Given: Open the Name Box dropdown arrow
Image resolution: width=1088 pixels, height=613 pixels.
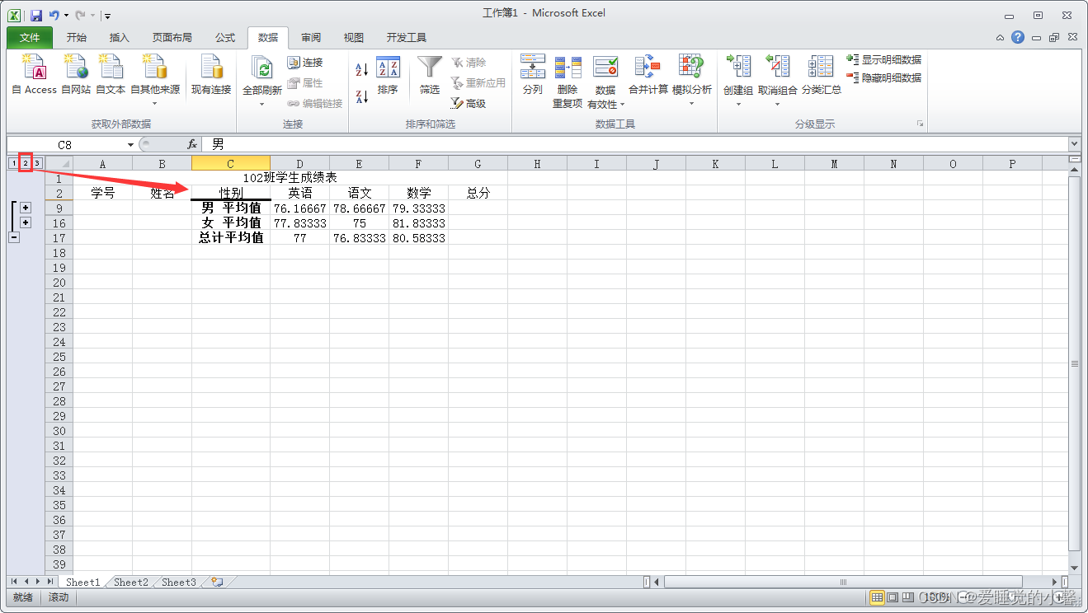Looking at the screenshot, I should [130, 145].
